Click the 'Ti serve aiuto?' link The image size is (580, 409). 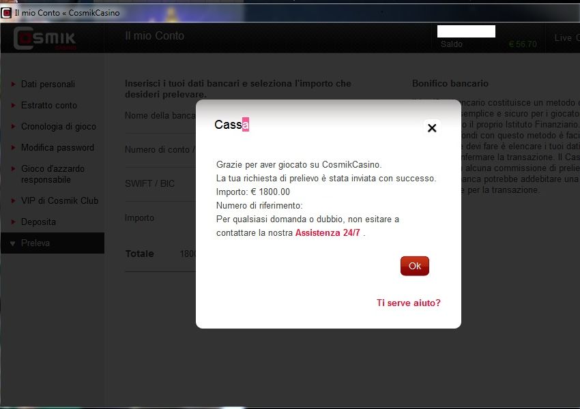tap(408, 303)
